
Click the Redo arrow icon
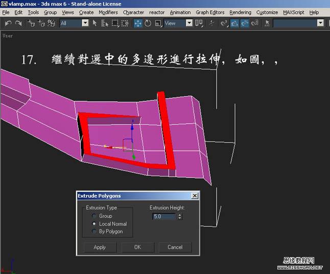click(18, 23)
